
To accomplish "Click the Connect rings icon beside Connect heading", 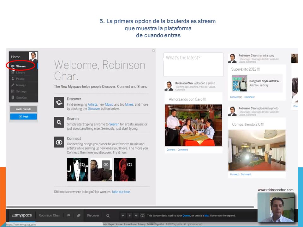I will pos(59,142).
